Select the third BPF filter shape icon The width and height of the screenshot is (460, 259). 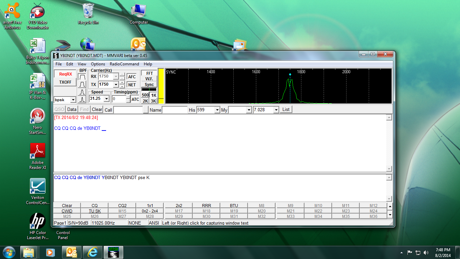82,92
